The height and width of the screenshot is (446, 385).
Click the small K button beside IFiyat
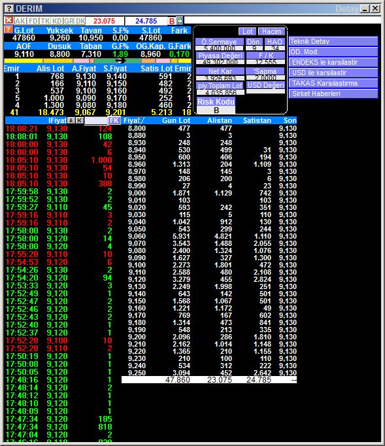[x=80, y=120]
